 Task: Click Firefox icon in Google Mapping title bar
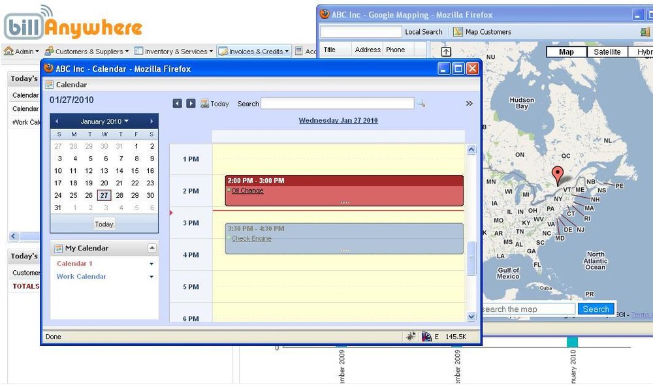(325, 14)
